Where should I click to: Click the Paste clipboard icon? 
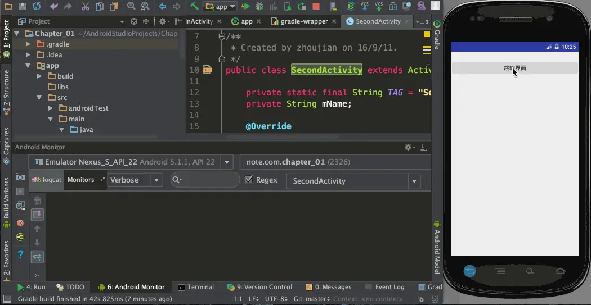point(113,6)
